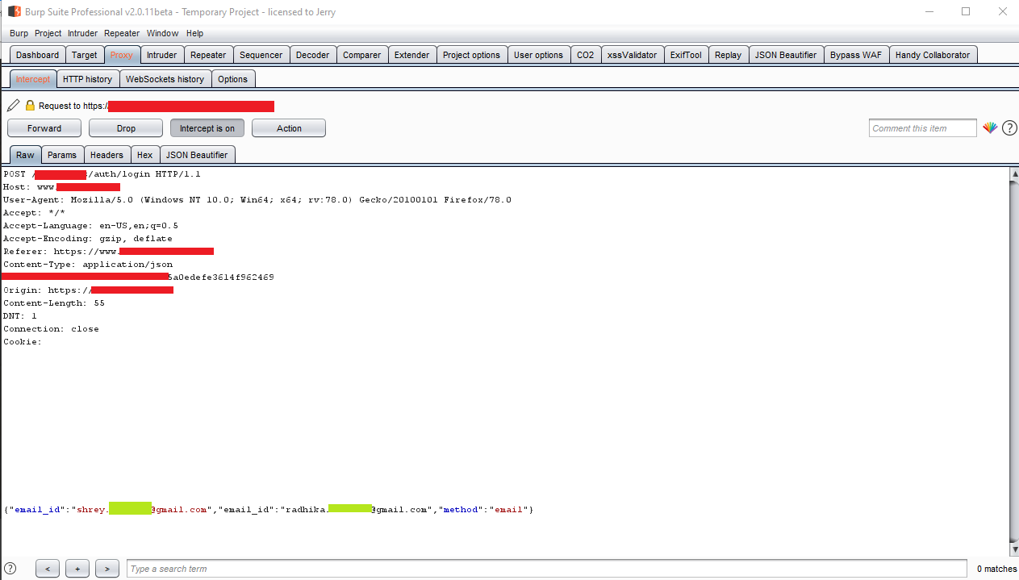Viewport: 1019px width, 580px height.
Task: Toggle the Intercept is on button
Action: click(x=207, y=128)
